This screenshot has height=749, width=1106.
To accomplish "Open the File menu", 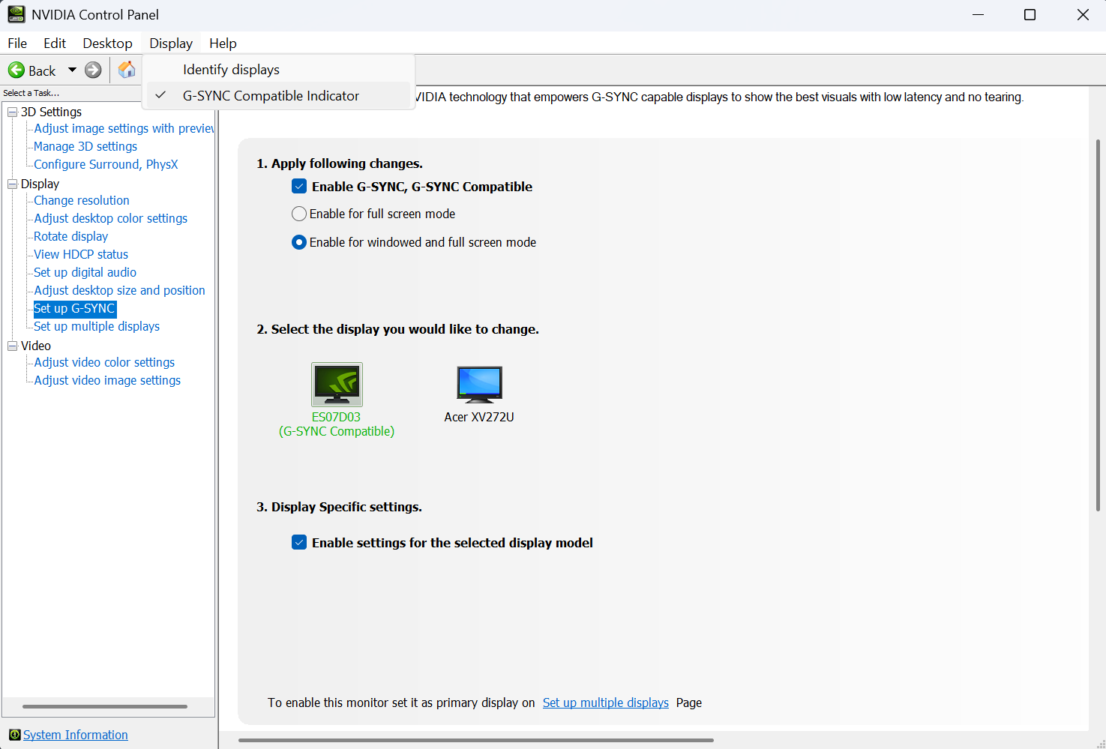I will point(17,43).
